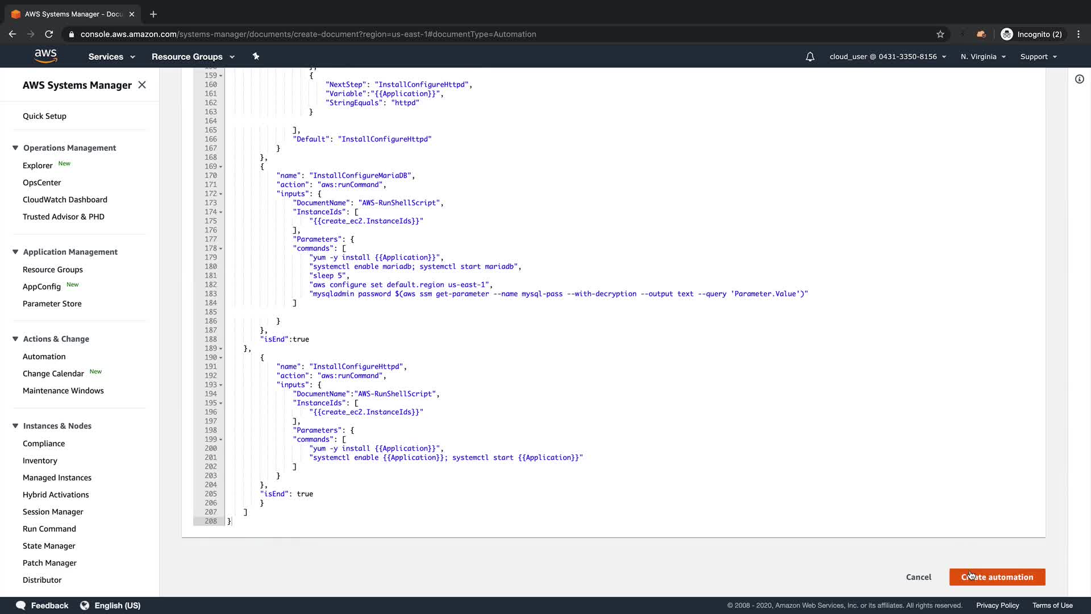Collapse the Instances & Nodes section
This screenshot has height=614, width=1091.
pyautogui.click(x=15, y=426)
